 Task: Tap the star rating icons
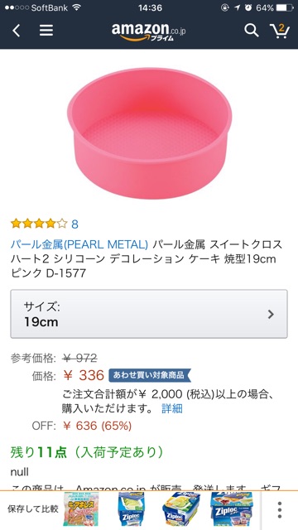coord(39,224)
